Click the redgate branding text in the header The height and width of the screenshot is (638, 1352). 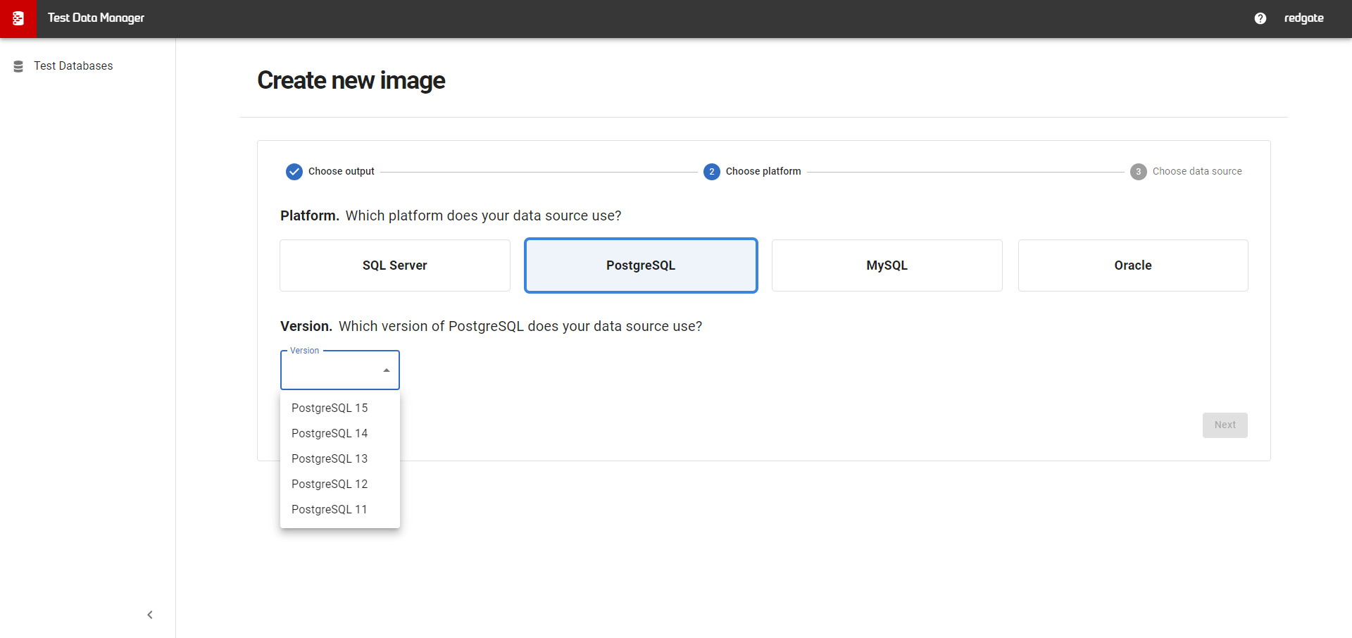coord(1304,18)
